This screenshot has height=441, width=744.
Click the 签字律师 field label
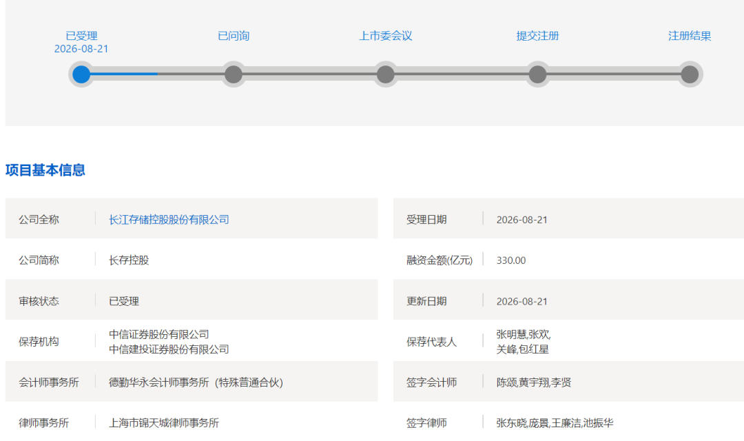pyautogui.click(x=426, y=423)
